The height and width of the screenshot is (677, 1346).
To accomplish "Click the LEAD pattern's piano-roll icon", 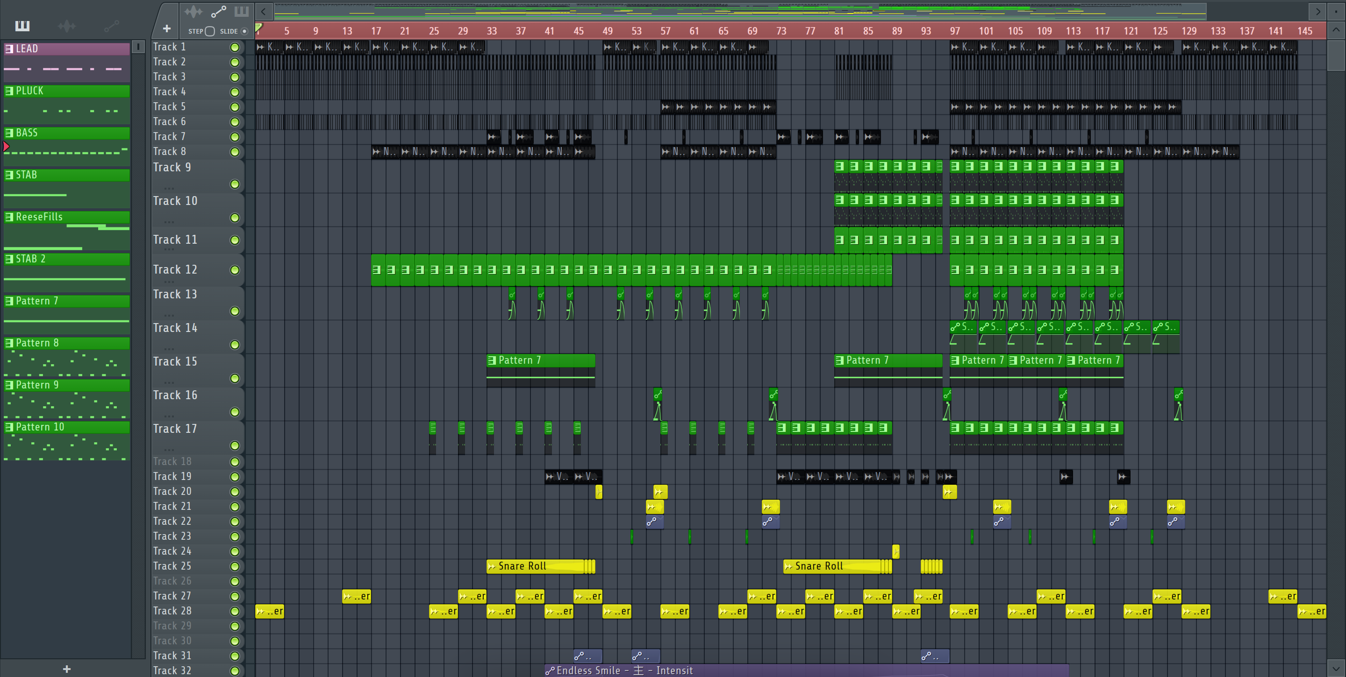I will (9, 49).
